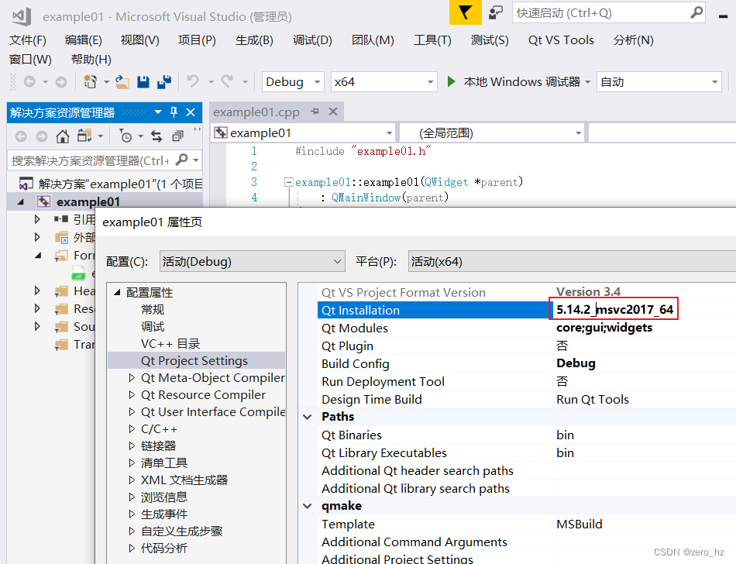Click the Save icon on the toolbar
The image size is (736, 564).
(143, 81)
